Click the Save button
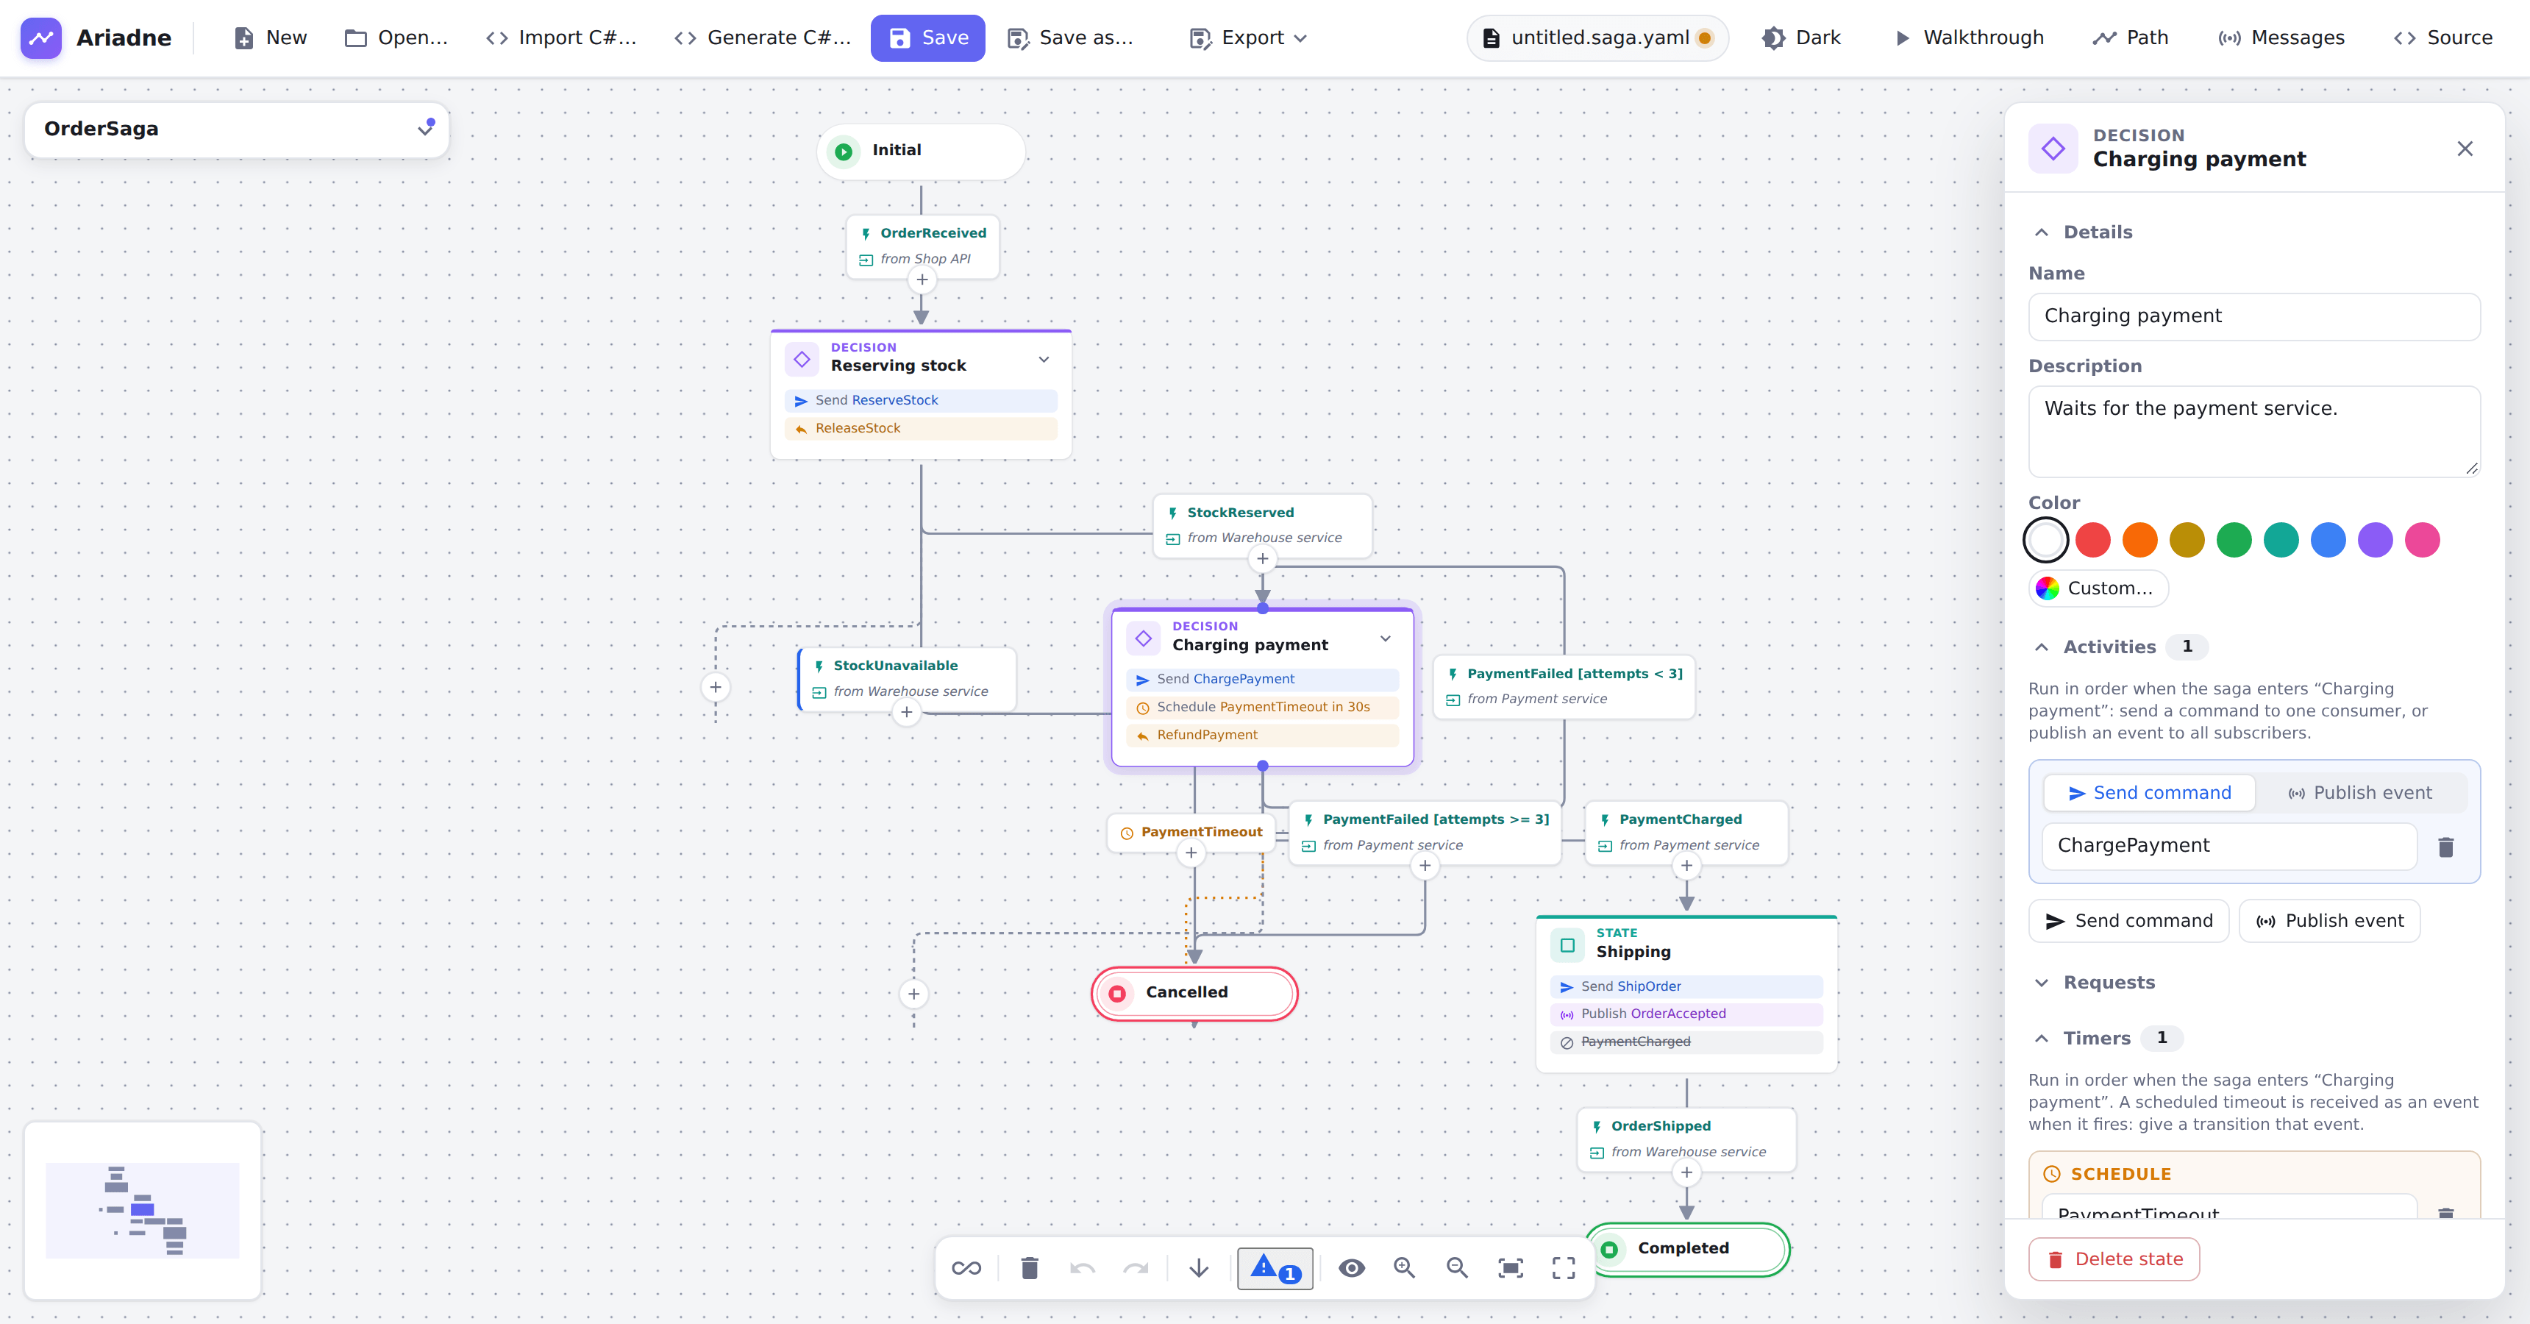This screenshot has width=2530, height=1324. coord(927,38)
